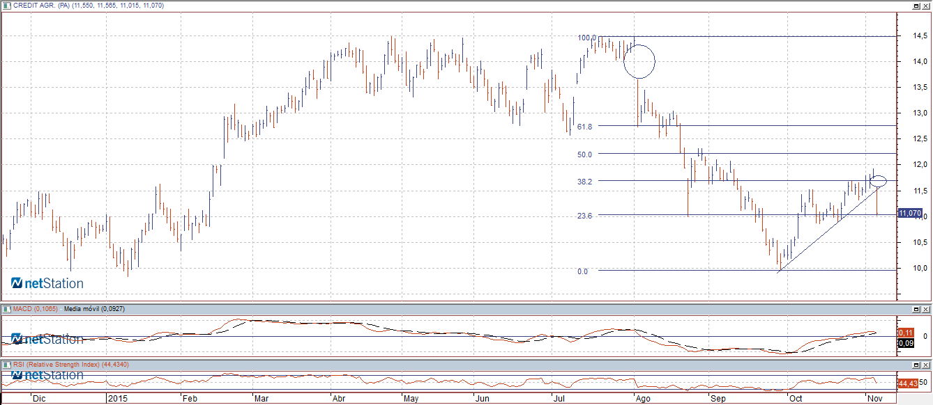
Task: Click the Oct label on the time axis
Action: click(x=794, y=399)
